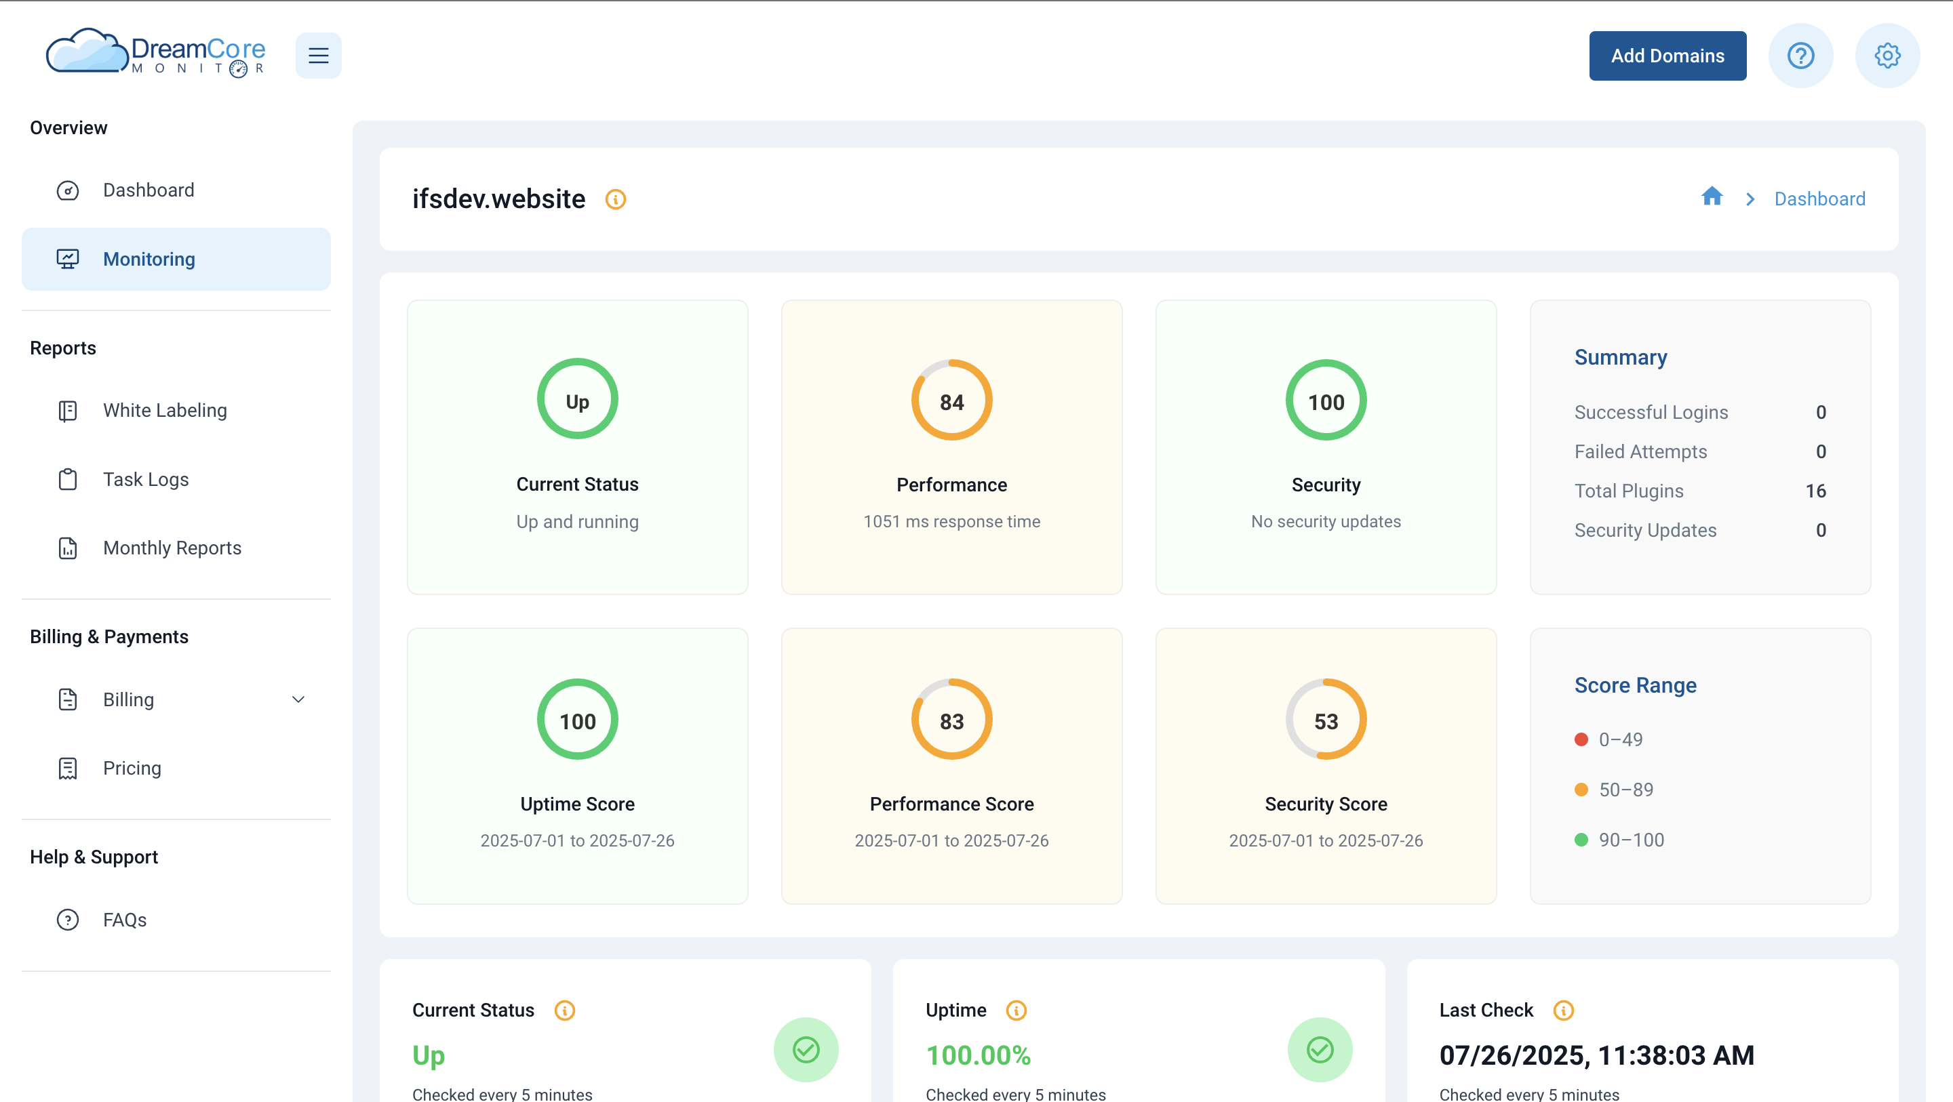This screenshot has height=1102, width=1953.
Task: Click the green Up text in bottom card
Action: pyautogui.click(x=429, y=1056)
